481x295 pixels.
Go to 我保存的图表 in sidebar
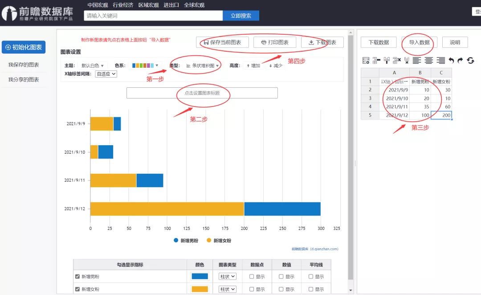point(24,65)
